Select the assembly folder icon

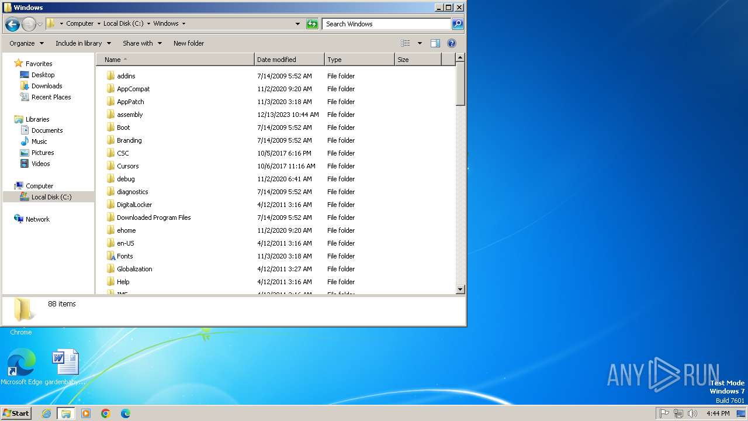coord(111,115)
